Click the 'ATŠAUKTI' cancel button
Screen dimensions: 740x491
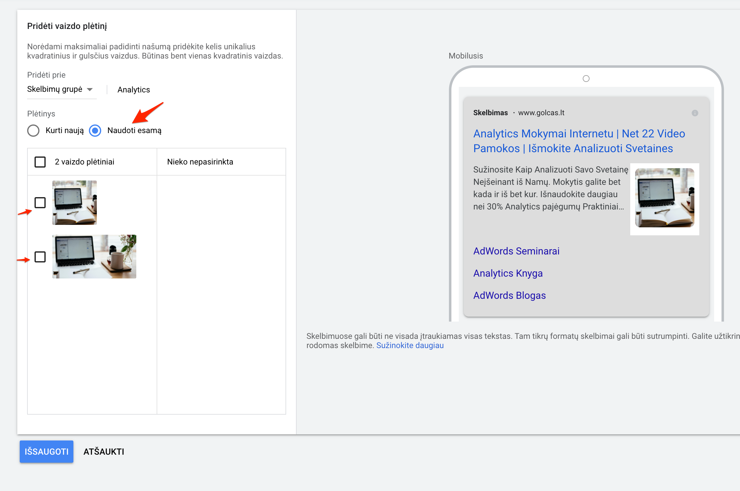[x=104, y=452]
